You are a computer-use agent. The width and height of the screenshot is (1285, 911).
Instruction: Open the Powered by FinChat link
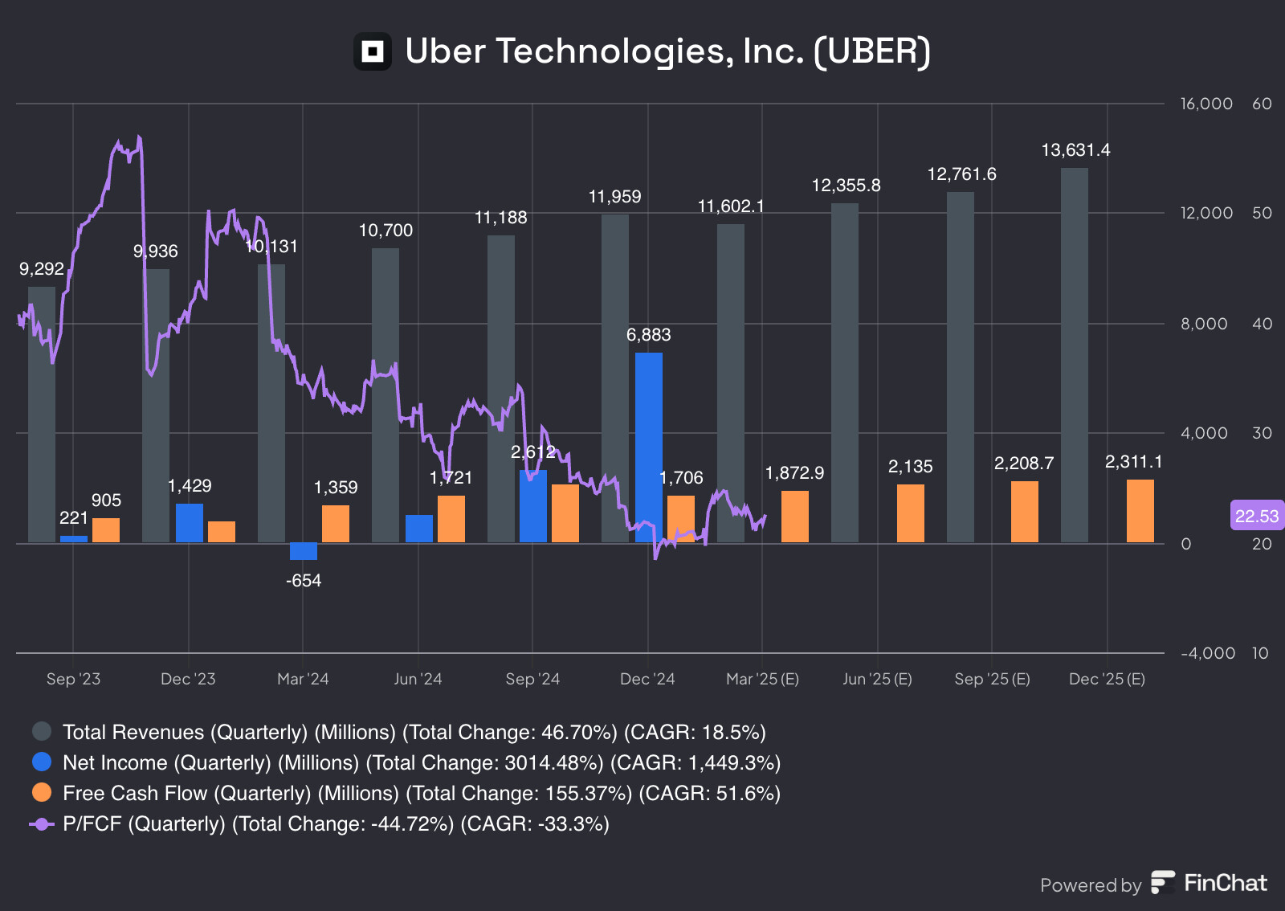pyautogui.click(x=1153, y=884)
